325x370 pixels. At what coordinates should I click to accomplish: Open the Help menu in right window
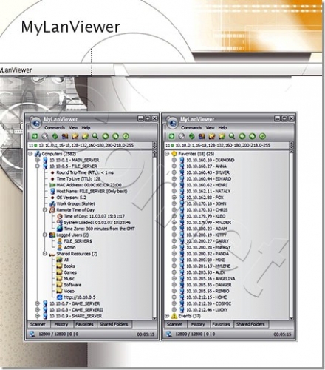coord(222,127)
